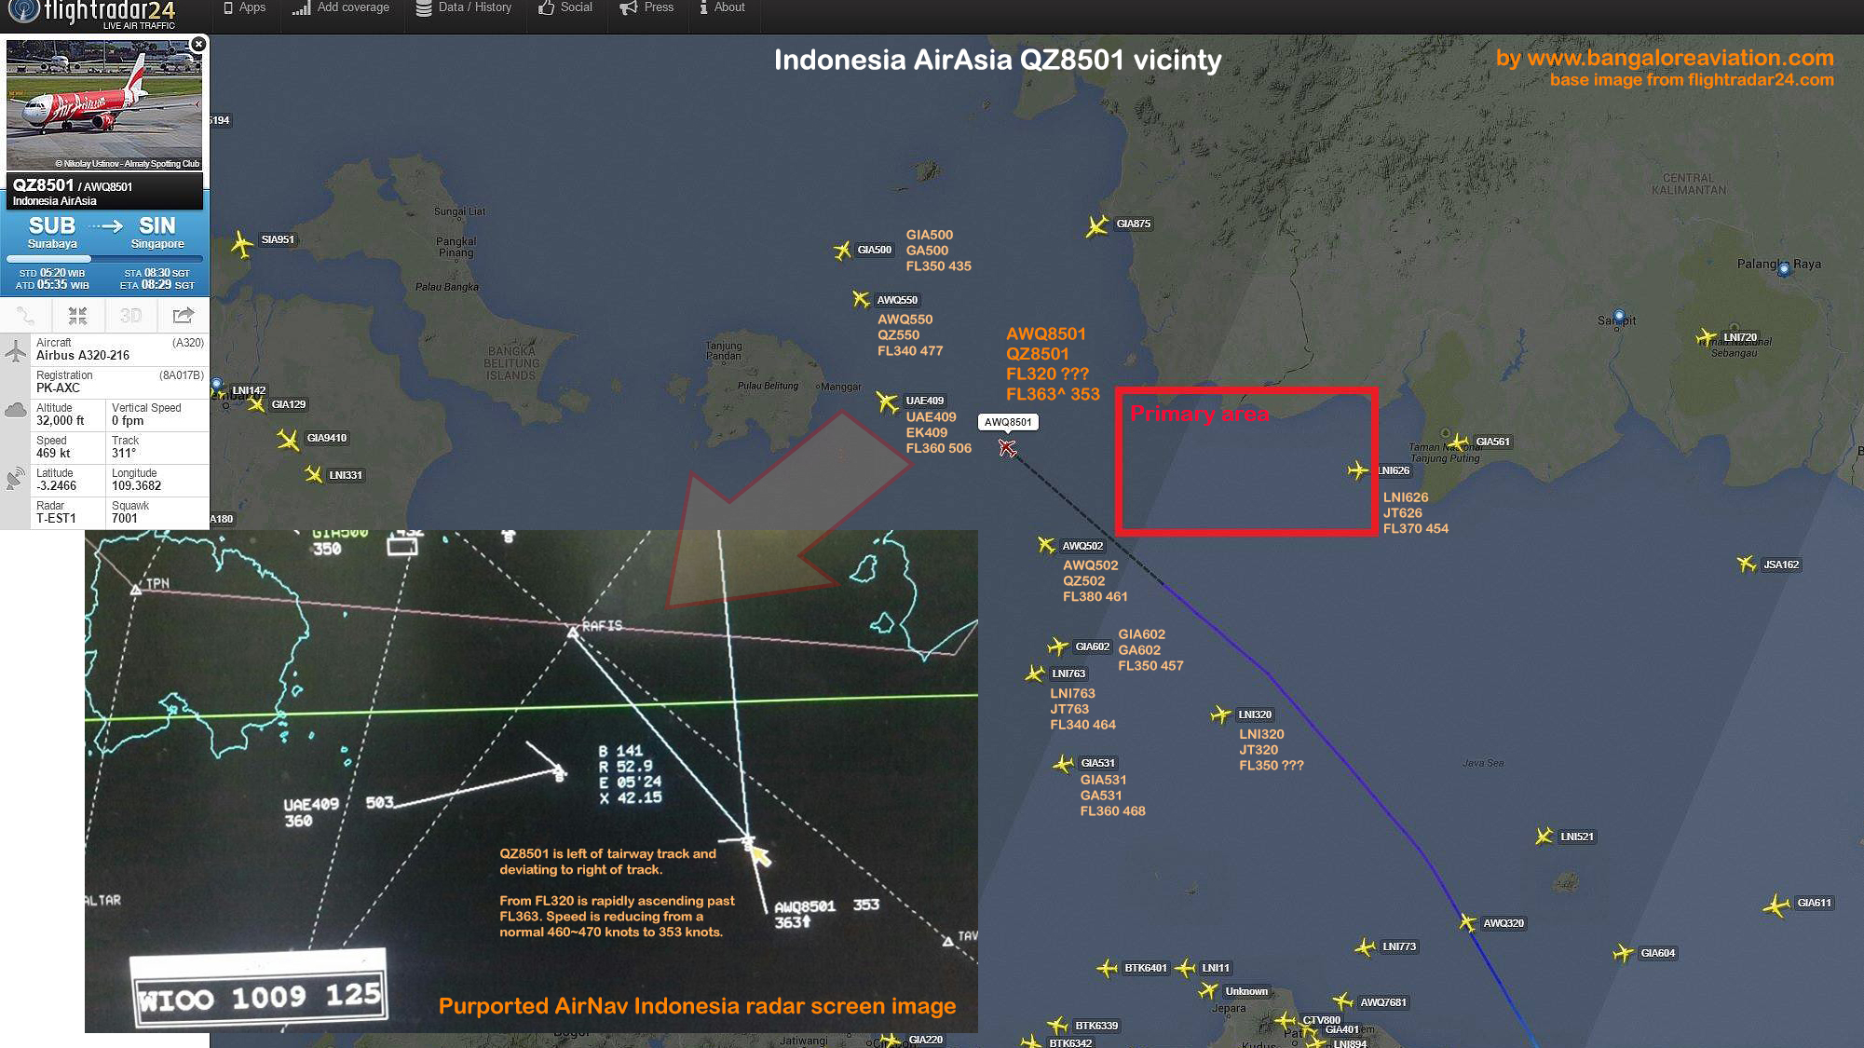Select the AWQ320 aircraft icon
Viewport: 1864px width, 1048px height.
coord(1467,923)
